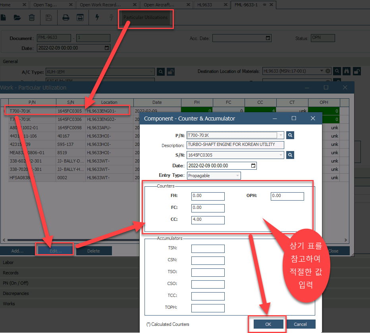The image size is (370, 333).
Task: Click the trash delete toolbar icon
Action: coord(32,18)
